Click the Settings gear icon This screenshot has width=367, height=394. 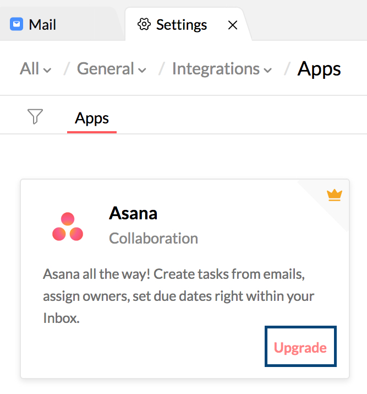[x=144, y=24]
